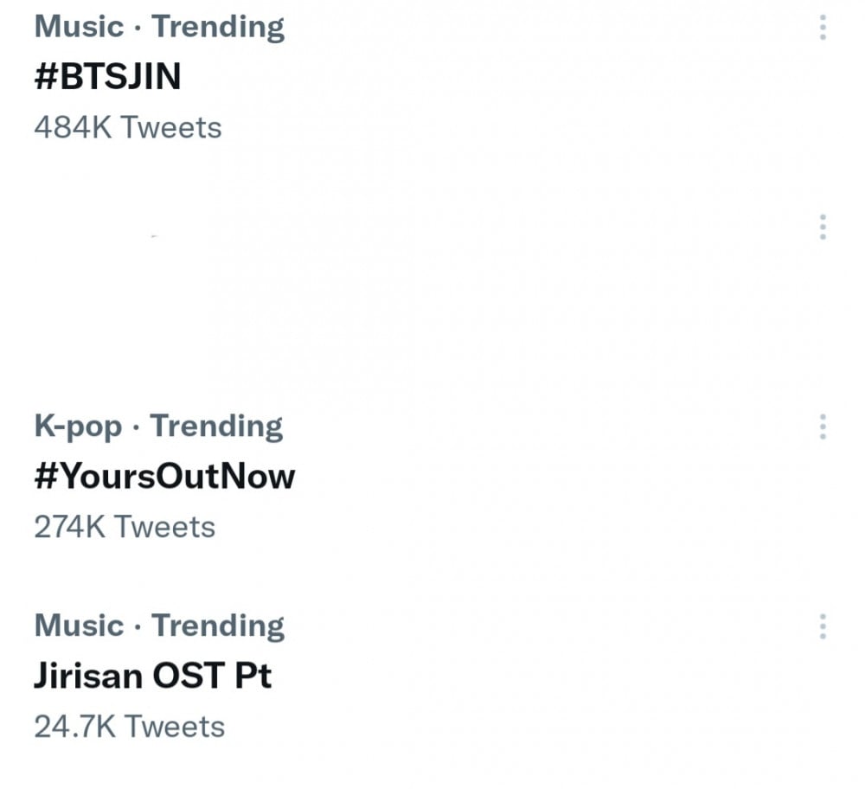Screen dimensions: 865x789
Task: Open the #BTSJIN hashtag
Action: coord(107,76)
